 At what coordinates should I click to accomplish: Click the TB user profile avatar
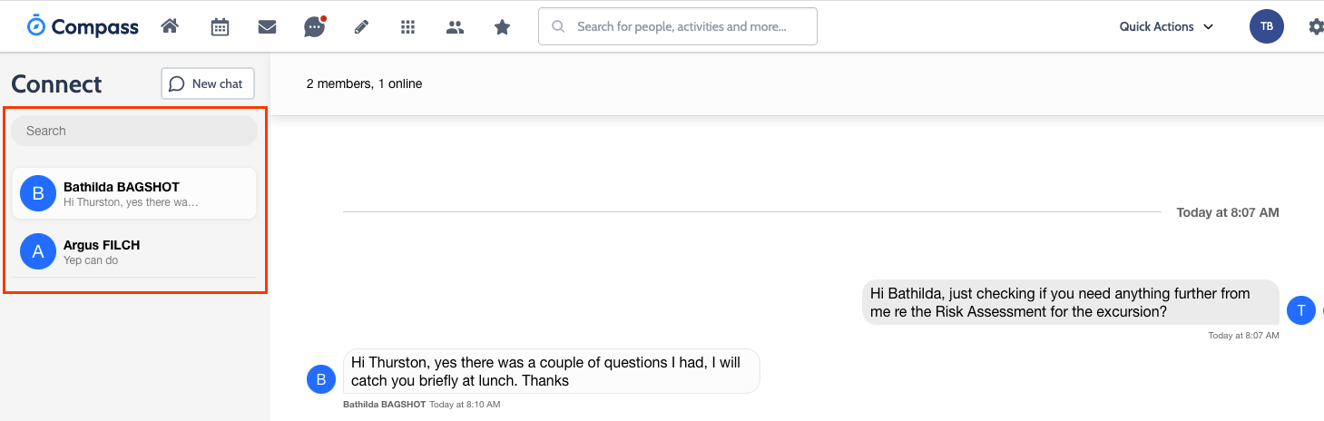tap(1266, 27)
